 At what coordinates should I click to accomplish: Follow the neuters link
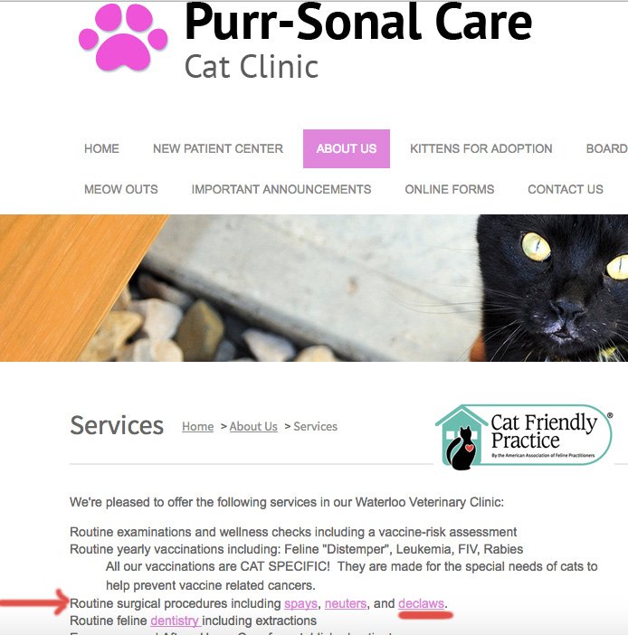point(346,603)
